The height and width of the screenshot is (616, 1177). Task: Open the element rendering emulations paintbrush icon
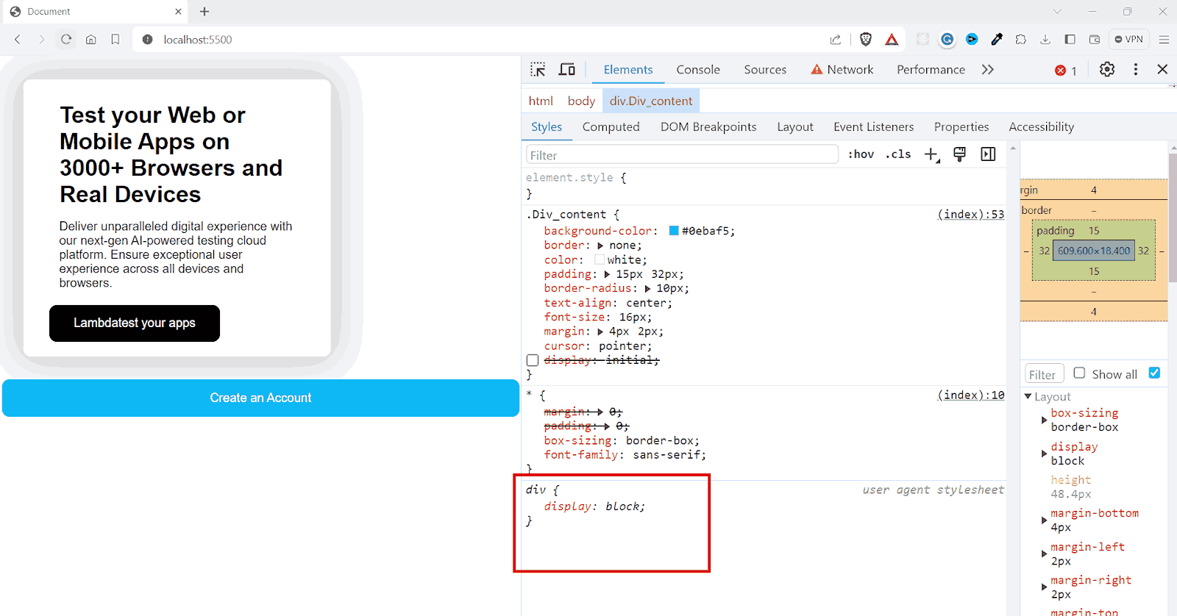point(959,154)
